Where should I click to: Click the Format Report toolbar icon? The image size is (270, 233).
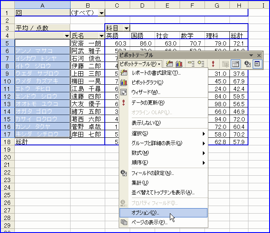tap(169, 64)
